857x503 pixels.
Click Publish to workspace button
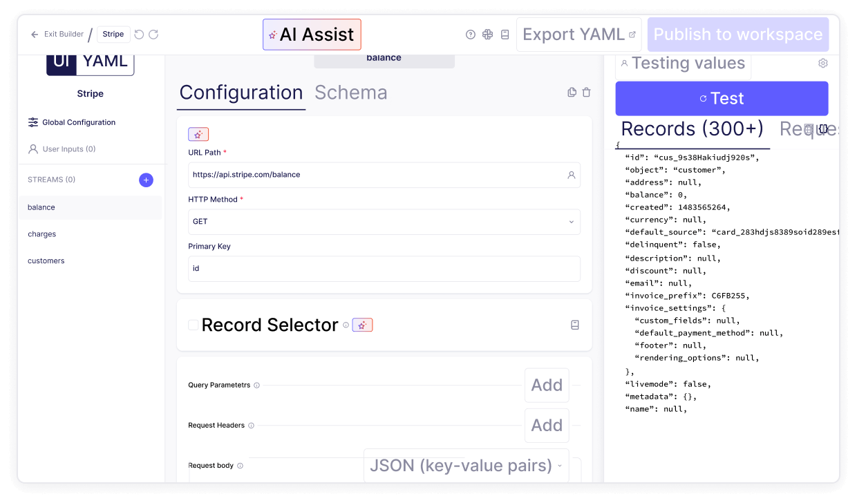[738, 35]
